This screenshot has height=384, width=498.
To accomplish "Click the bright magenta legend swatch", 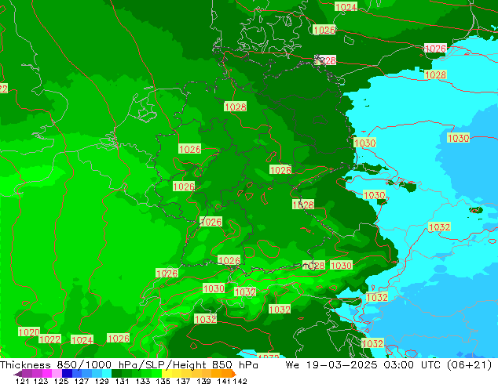I will 47,373.
